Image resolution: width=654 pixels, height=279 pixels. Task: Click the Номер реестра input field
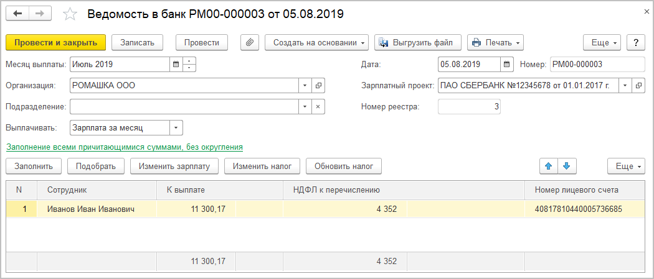tap(469, 107)
